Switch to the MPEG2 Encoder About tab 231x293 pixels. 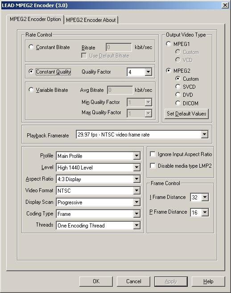(x=91, y=20)
